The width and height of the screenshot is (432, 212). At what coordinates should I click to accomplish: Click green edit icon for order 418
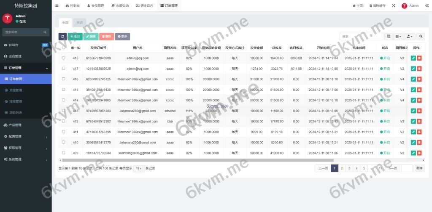point(413,58)
